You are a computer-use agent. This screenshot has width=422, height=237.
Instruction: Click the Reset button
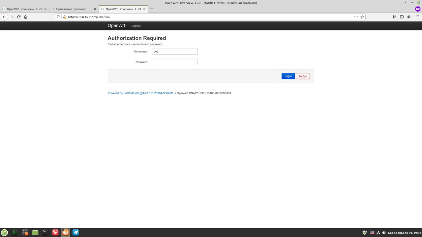pyautogui.click(x=303, y=76)
